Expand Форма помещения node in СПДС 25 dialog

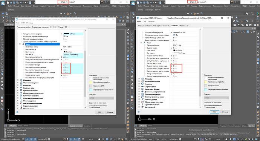[139, 81]
